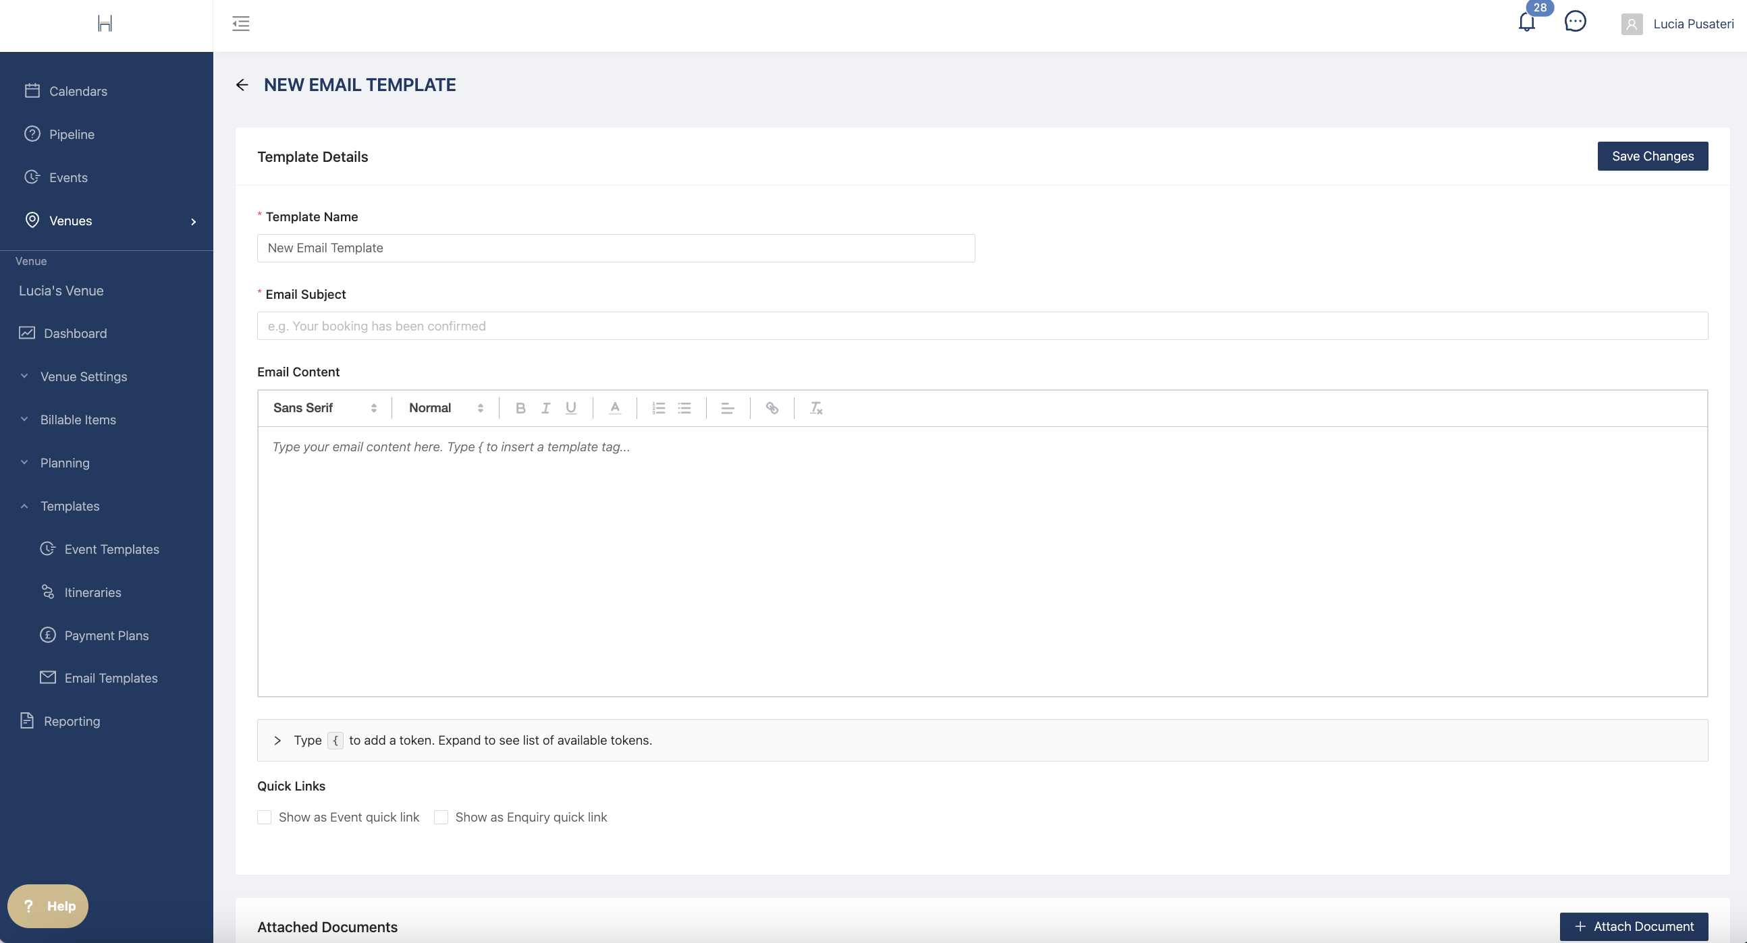This screenshot has width=1747, height=943.
Task: Clear text formatting in editor
Action: [x=816, y=408]
